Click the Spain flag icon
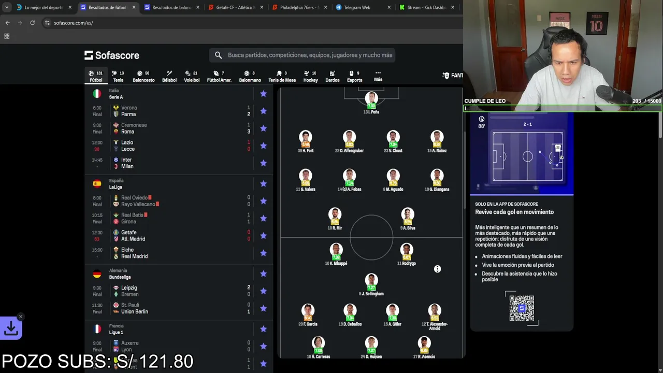Viewport: 663px width, 373px height. coord(97,183)
